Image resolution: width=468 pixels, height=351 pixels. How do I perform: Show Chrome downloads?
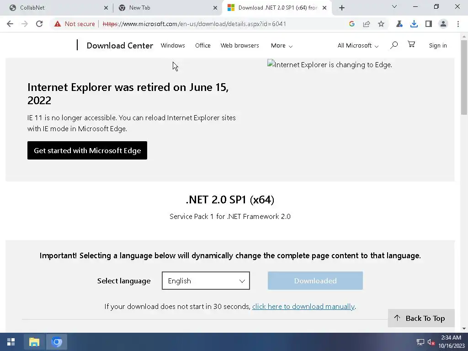pyautogui.click(x=414, y=24)
